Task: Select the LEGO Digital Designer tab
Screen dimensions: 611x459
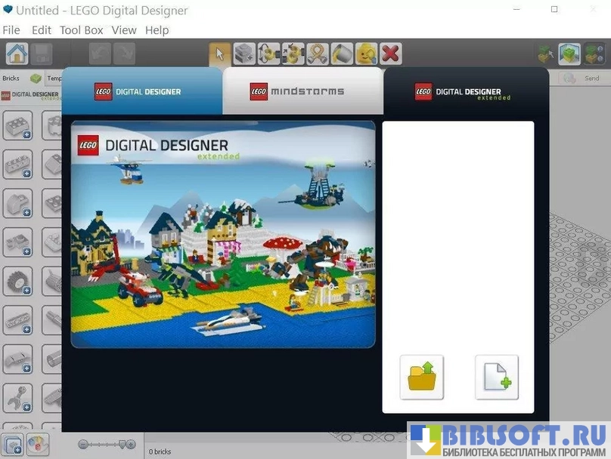Action: click(x=141, y=91)
